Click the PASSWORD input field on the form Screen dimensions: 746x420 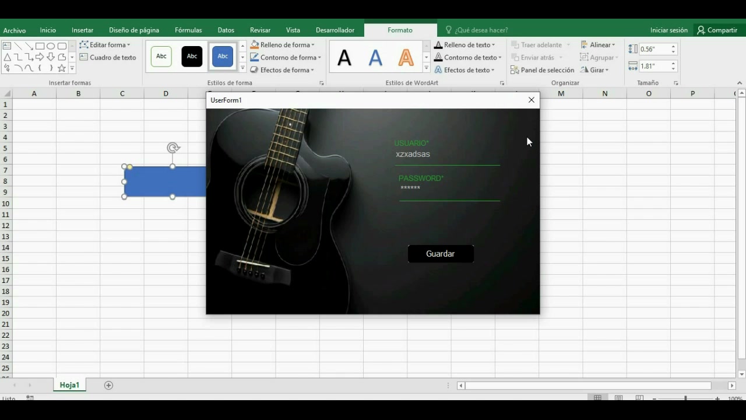point(449,192)
